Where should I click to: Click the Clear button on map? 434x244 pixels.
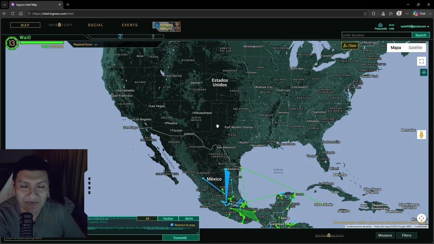(x=350, y=46)
